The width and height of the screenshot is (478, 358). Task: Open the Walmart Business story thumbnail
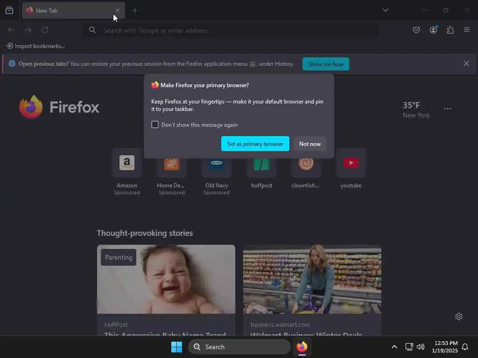(312, 279)
